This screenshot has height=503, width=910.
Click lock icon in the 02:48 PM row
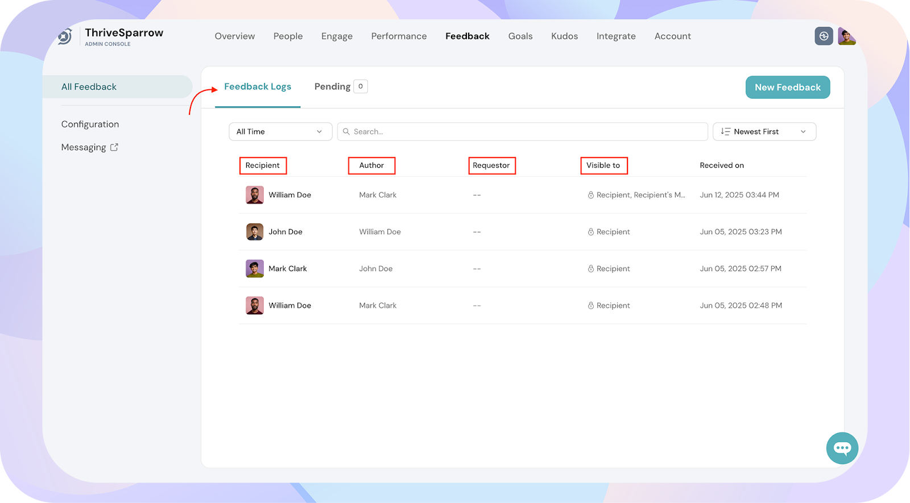[x=591, y=306]
